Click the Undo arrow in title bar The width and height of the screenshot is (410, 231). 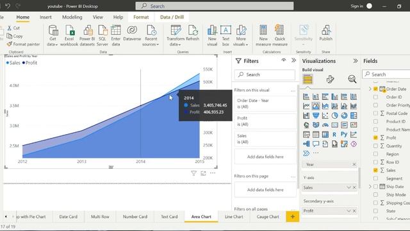[x=8, y=6]
